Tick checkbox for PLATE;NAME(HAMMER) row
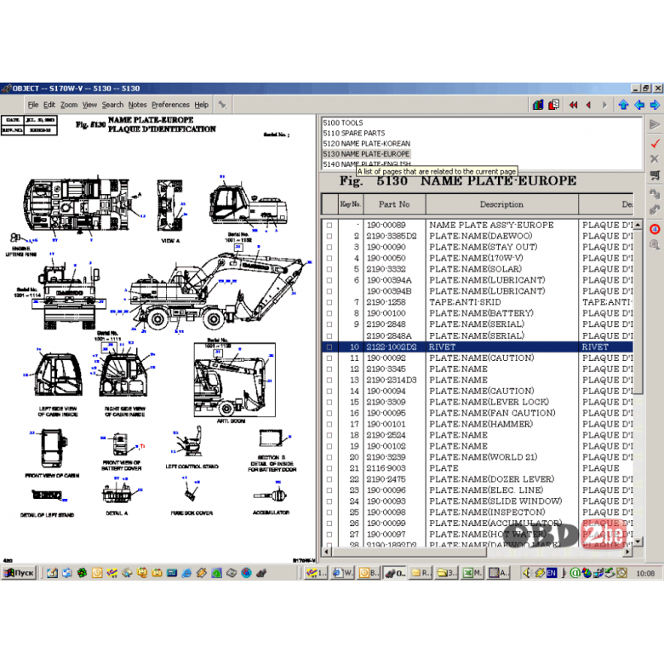Screen dimensions: 664x664 329,424
